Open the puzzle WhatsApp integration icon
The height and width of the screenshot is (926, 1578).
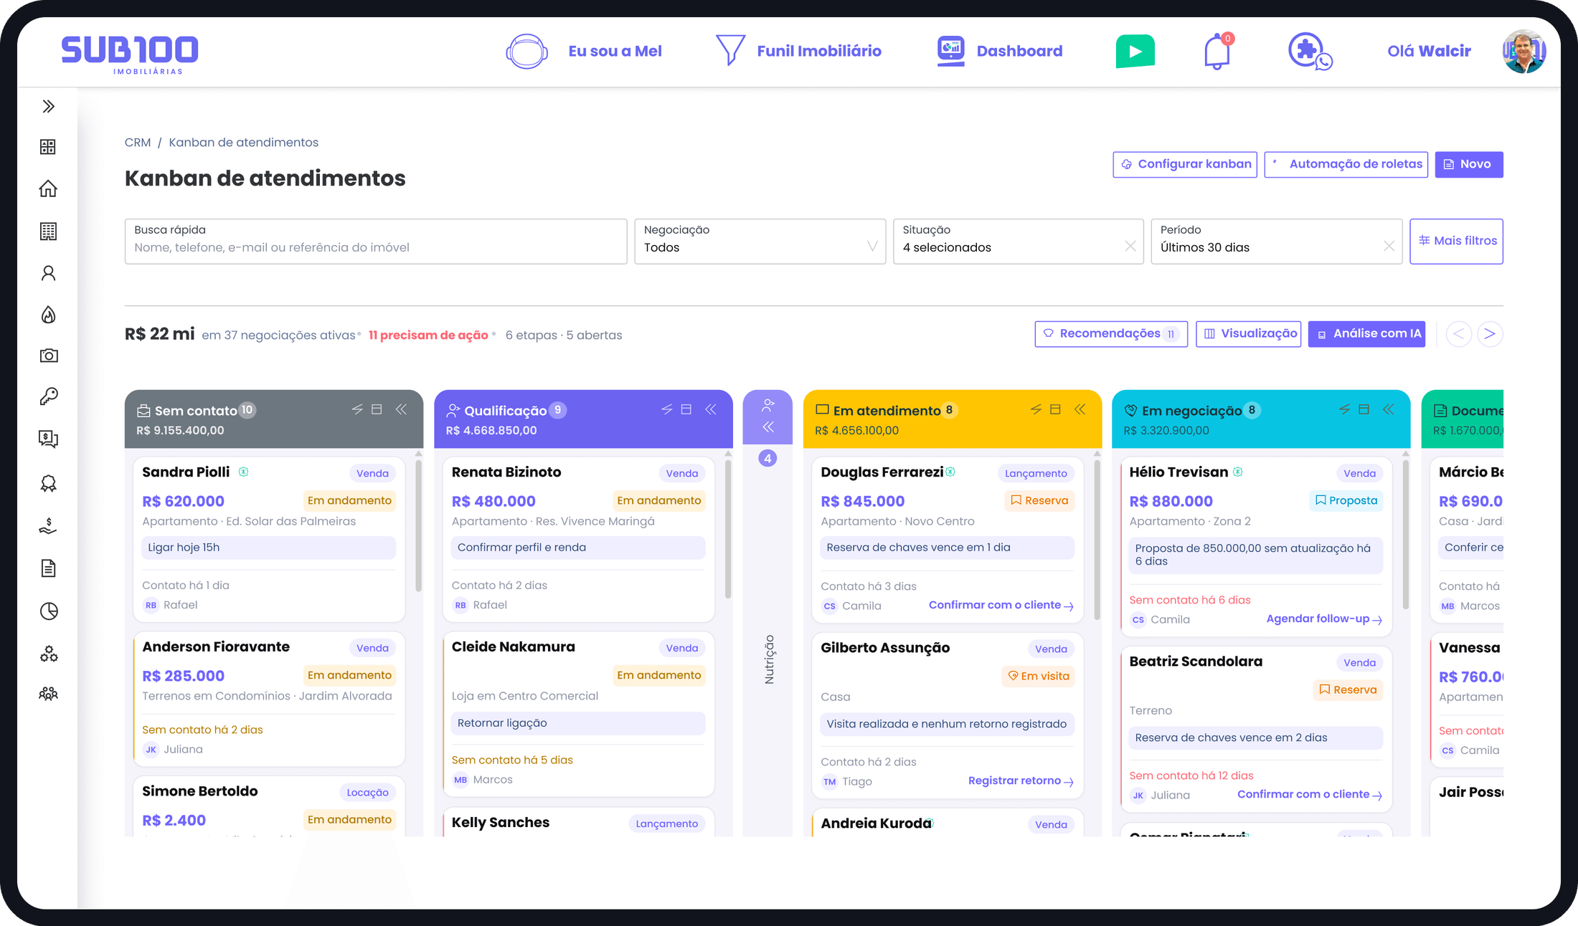pos(1310,51)
